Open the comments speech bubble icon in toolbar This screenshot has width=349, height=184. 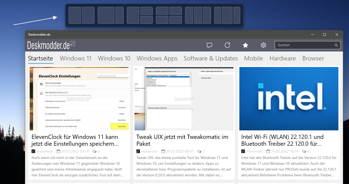pyautogui.click(x=209, y=45)
